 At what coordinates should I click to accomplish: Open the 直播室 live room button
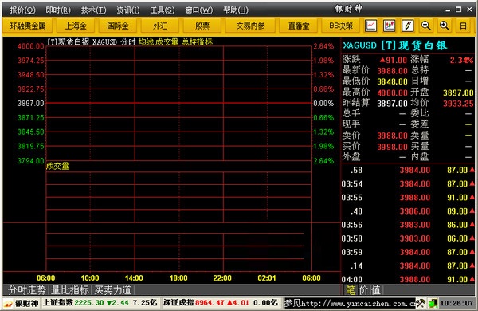(x=299, y=26)
